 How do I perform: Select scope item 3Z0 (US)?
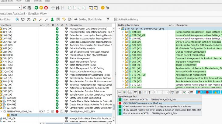click(12, 105)
